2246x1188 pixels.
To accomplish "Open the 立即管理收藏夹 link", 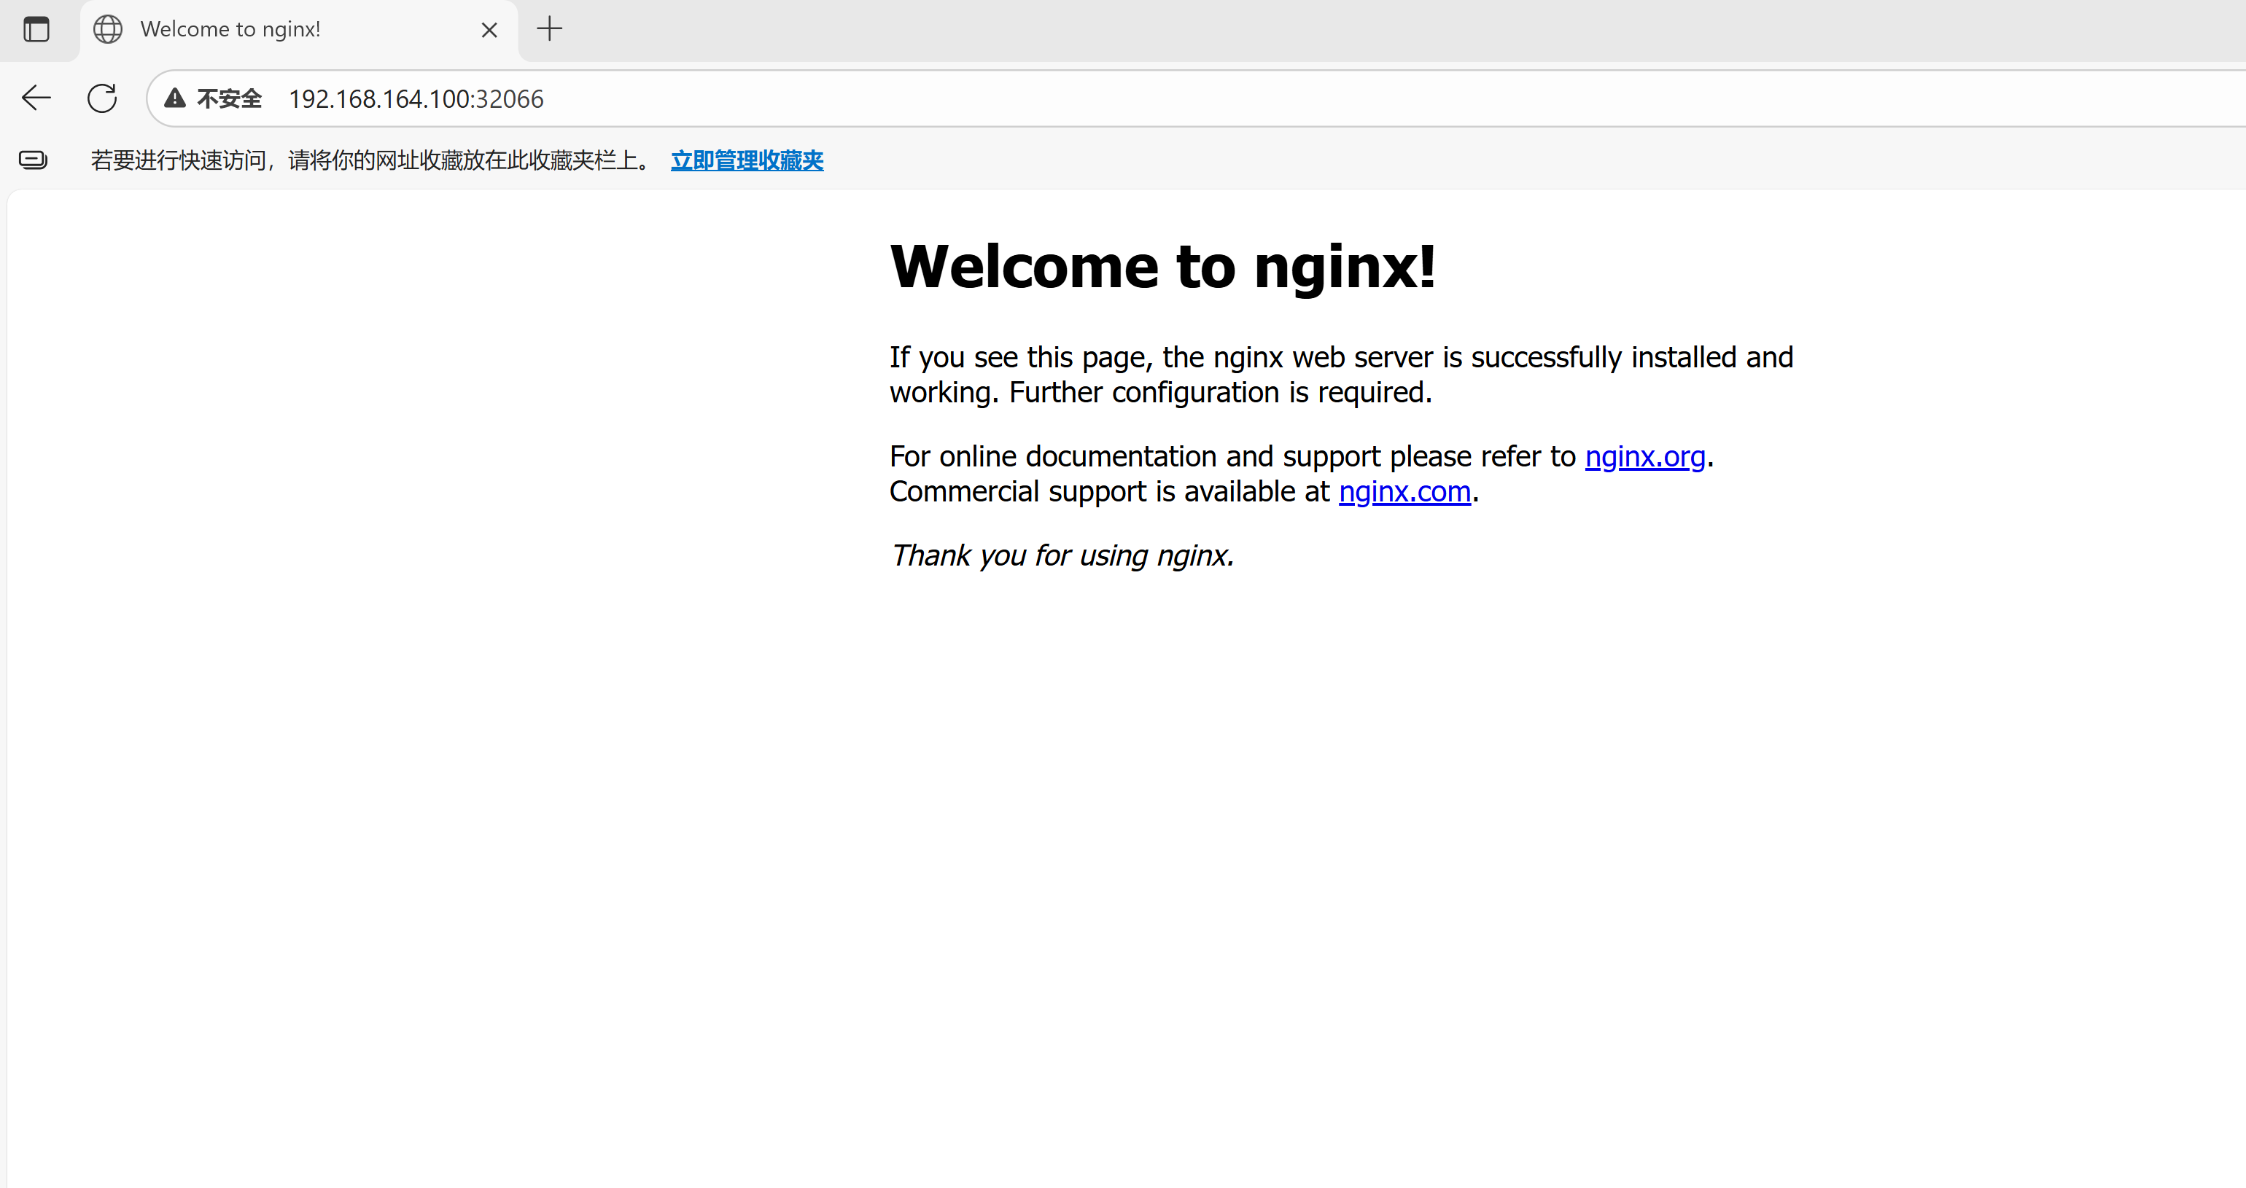I will (746, 160).
